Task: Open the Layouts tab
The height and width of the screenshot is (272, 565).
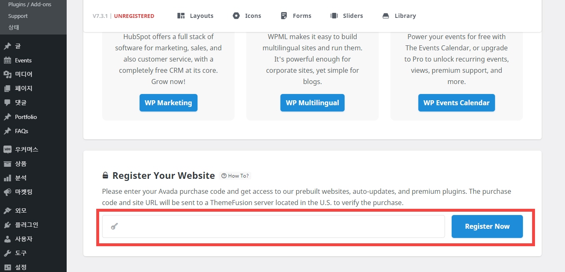Action: [195, 16]
